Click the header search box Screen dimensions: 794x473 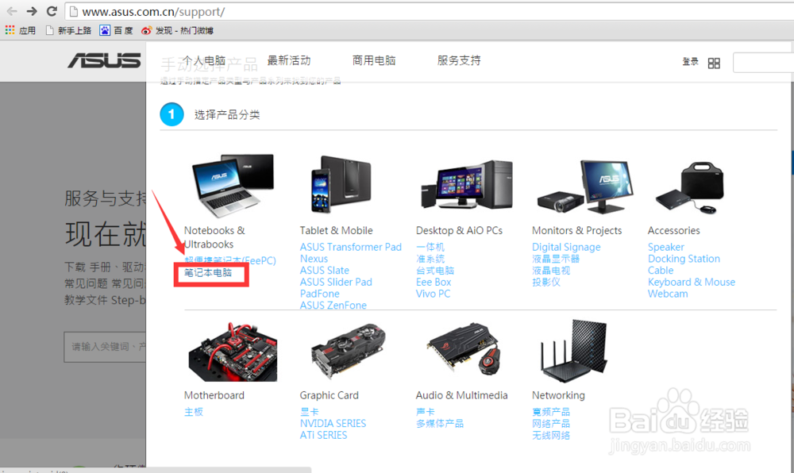[763, 63]
